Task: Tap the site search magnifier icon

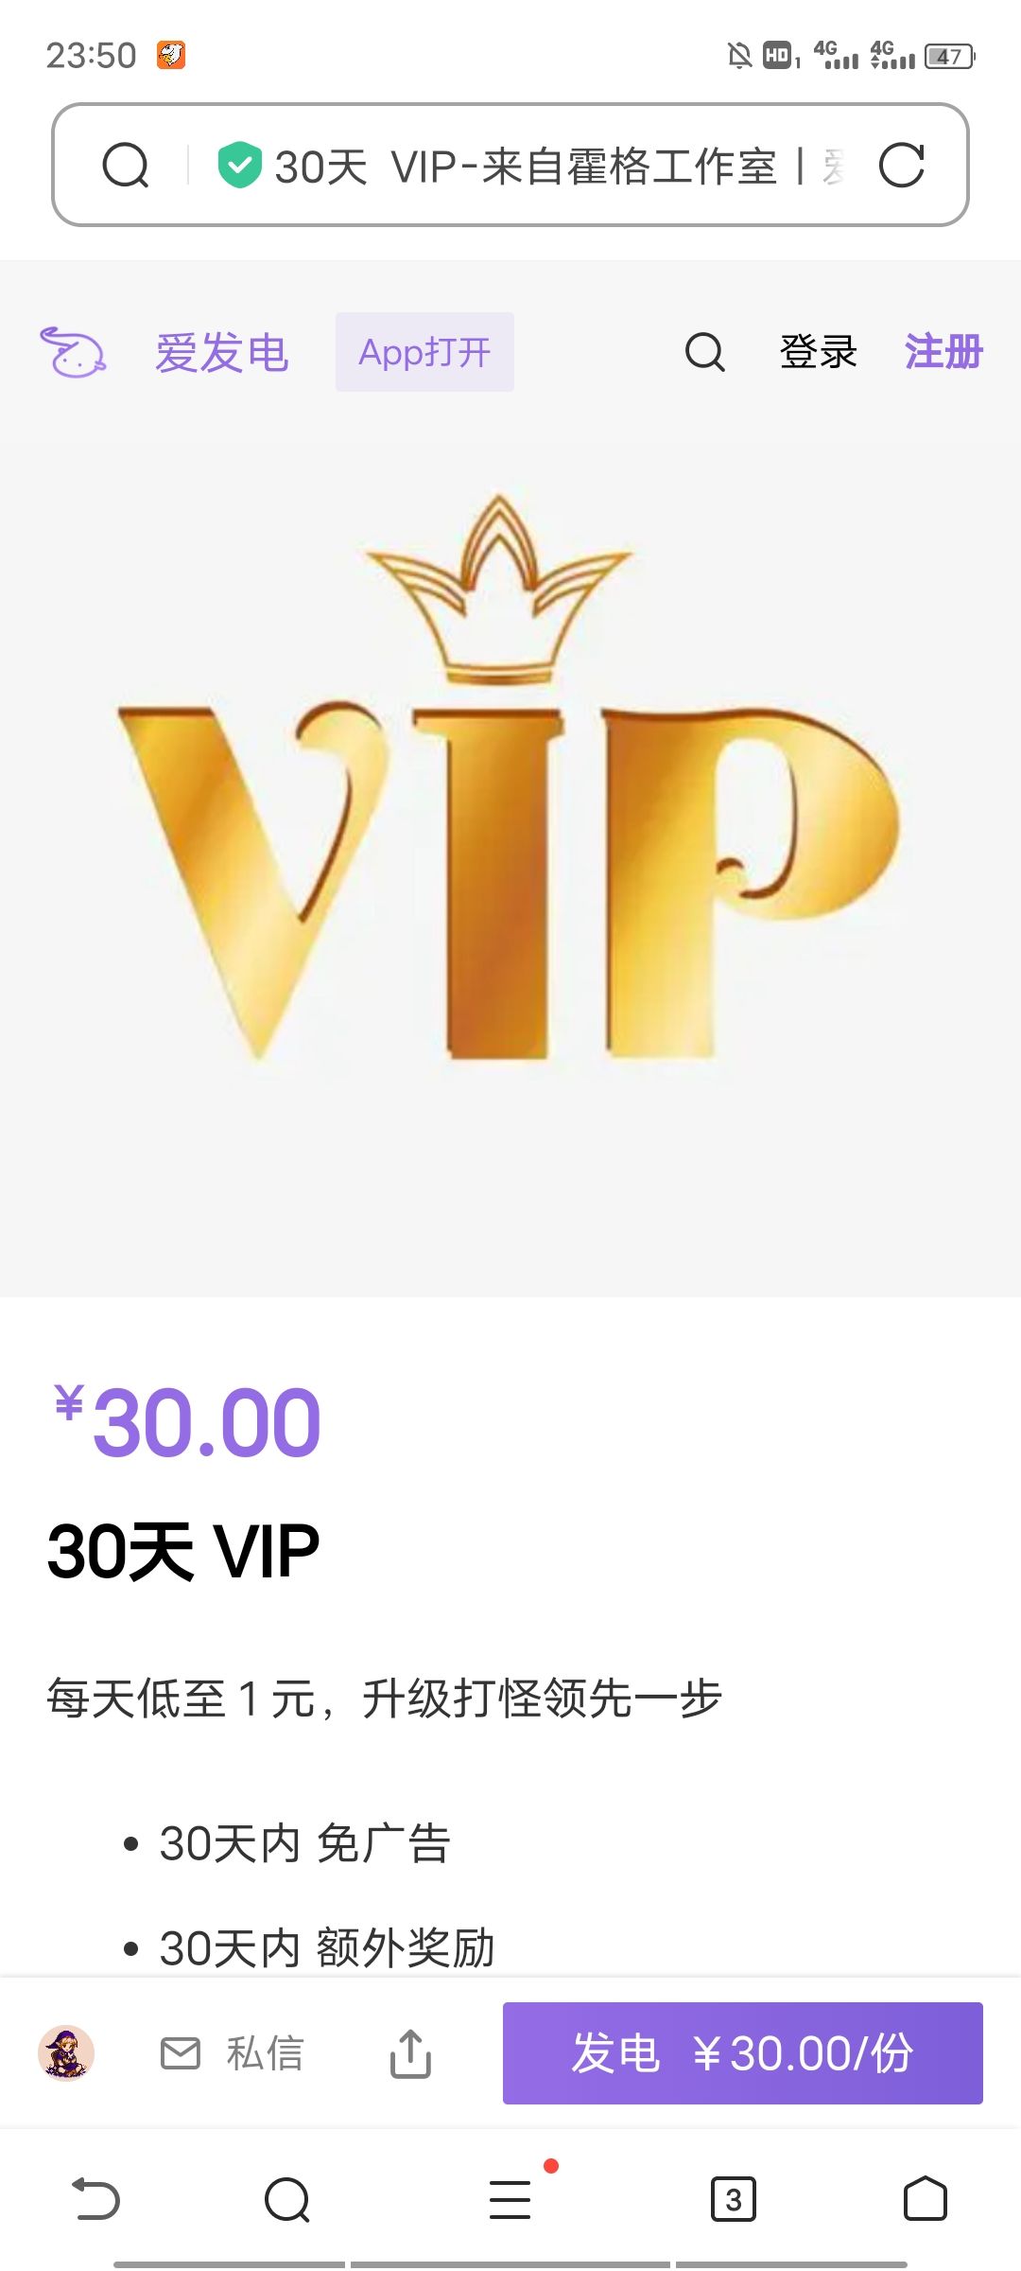Action: click(x=704, y=352)
